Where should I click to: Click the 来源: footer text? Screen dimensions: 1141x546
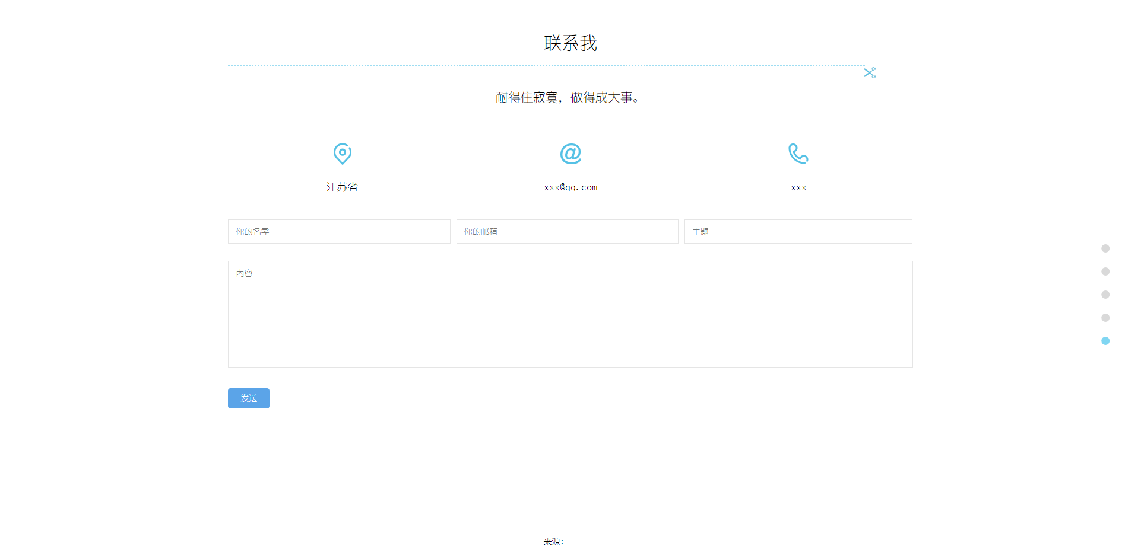pyautogui.click(x=553, y=541)
